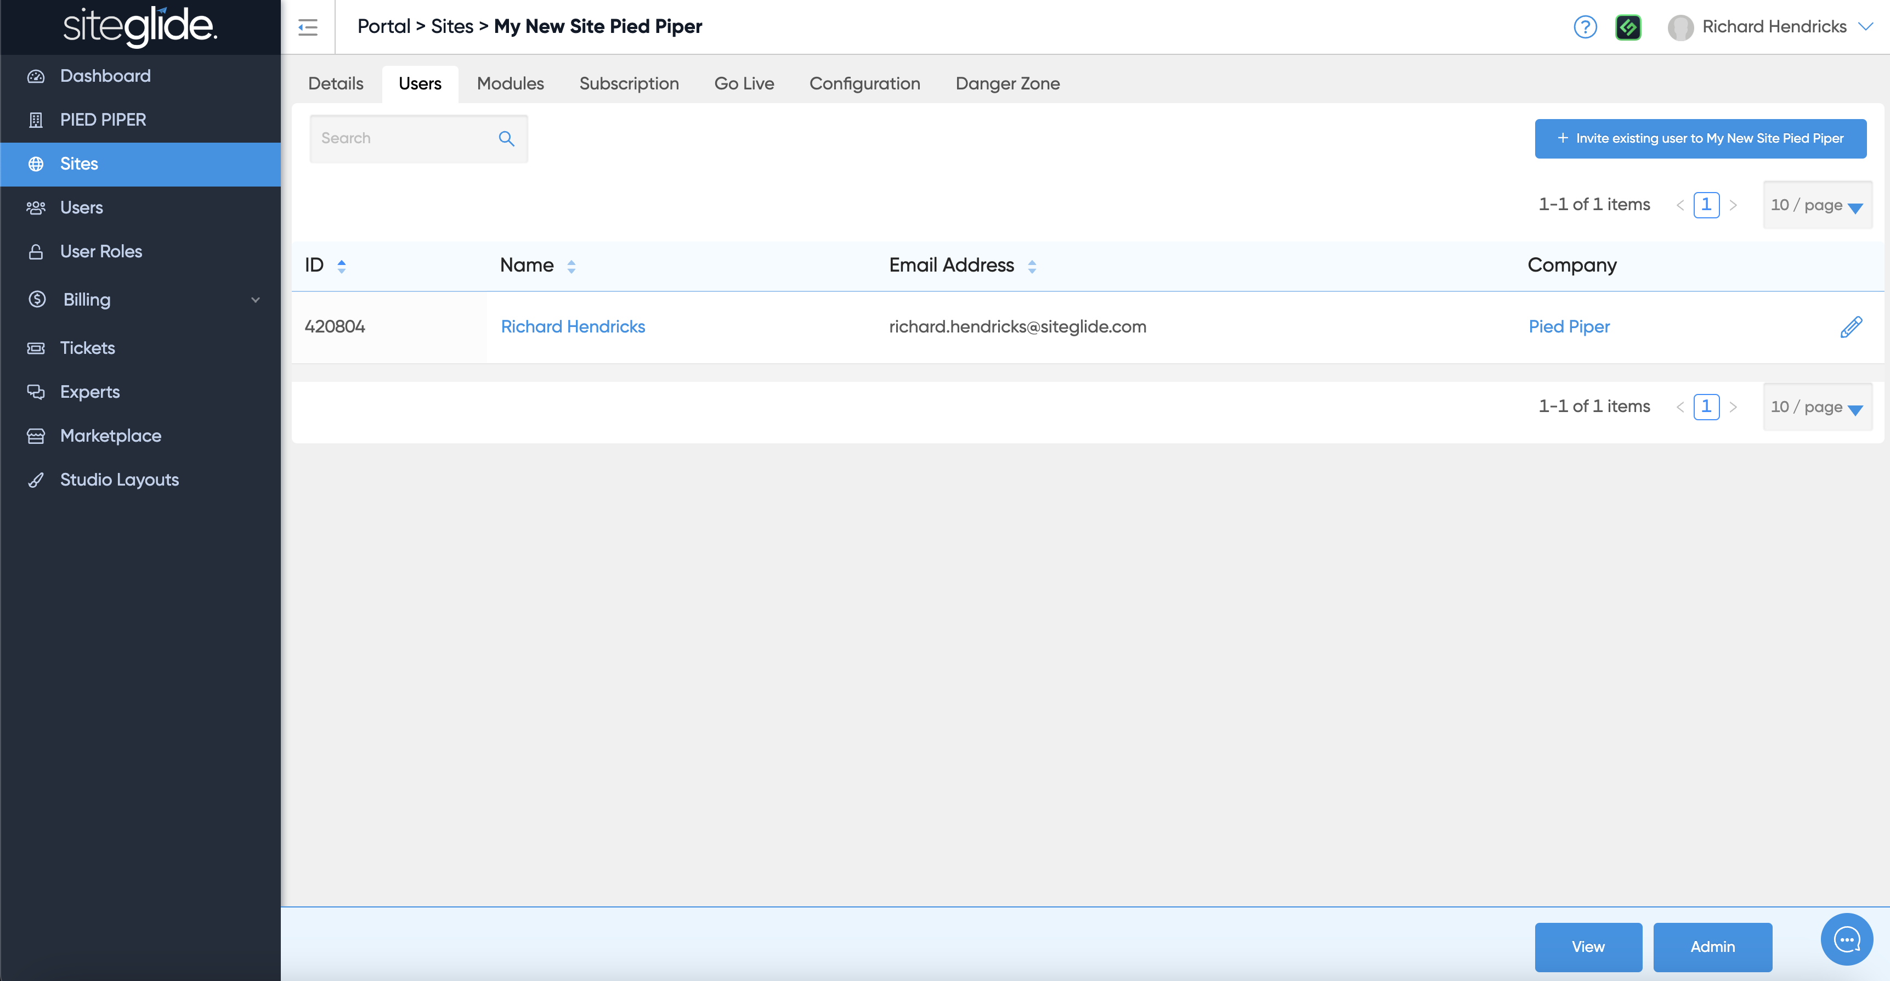1890x981 pixels.
Task: Open the live chat bubble
Action: coord(1846,938)
